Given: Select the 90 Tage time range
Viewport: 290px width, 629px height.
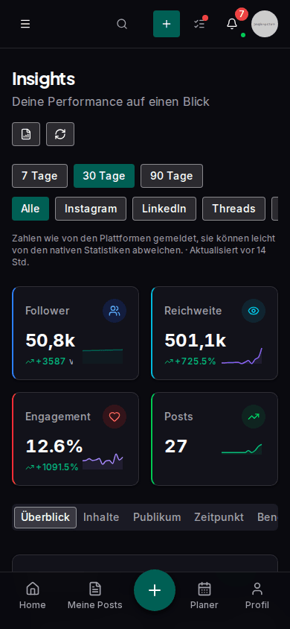Looking at the screenshot, I should (x=172, y=176).
